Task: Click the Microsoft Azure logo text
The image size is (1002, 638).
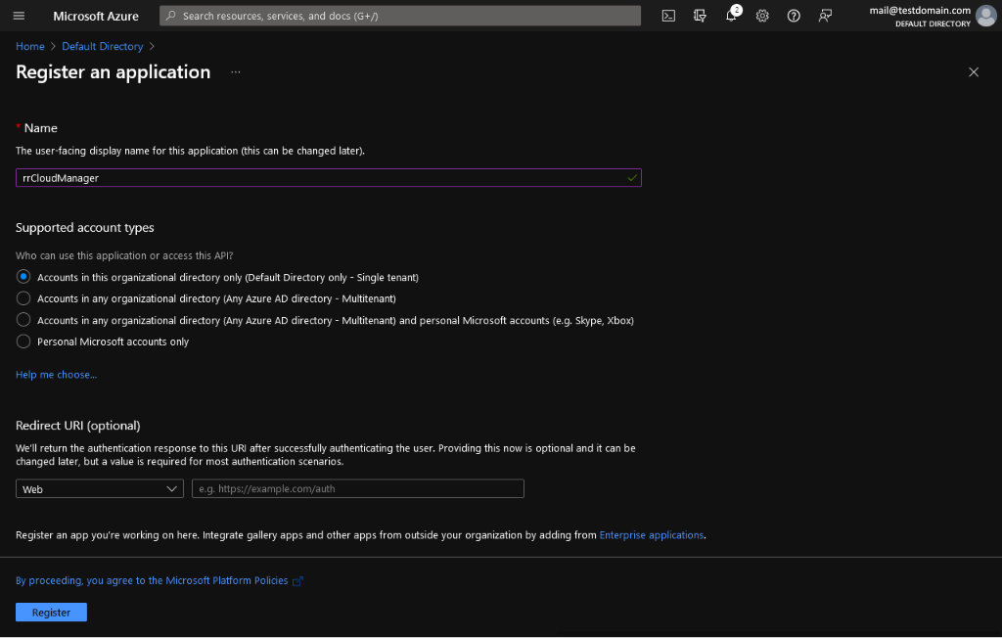Action: point(96,16)
